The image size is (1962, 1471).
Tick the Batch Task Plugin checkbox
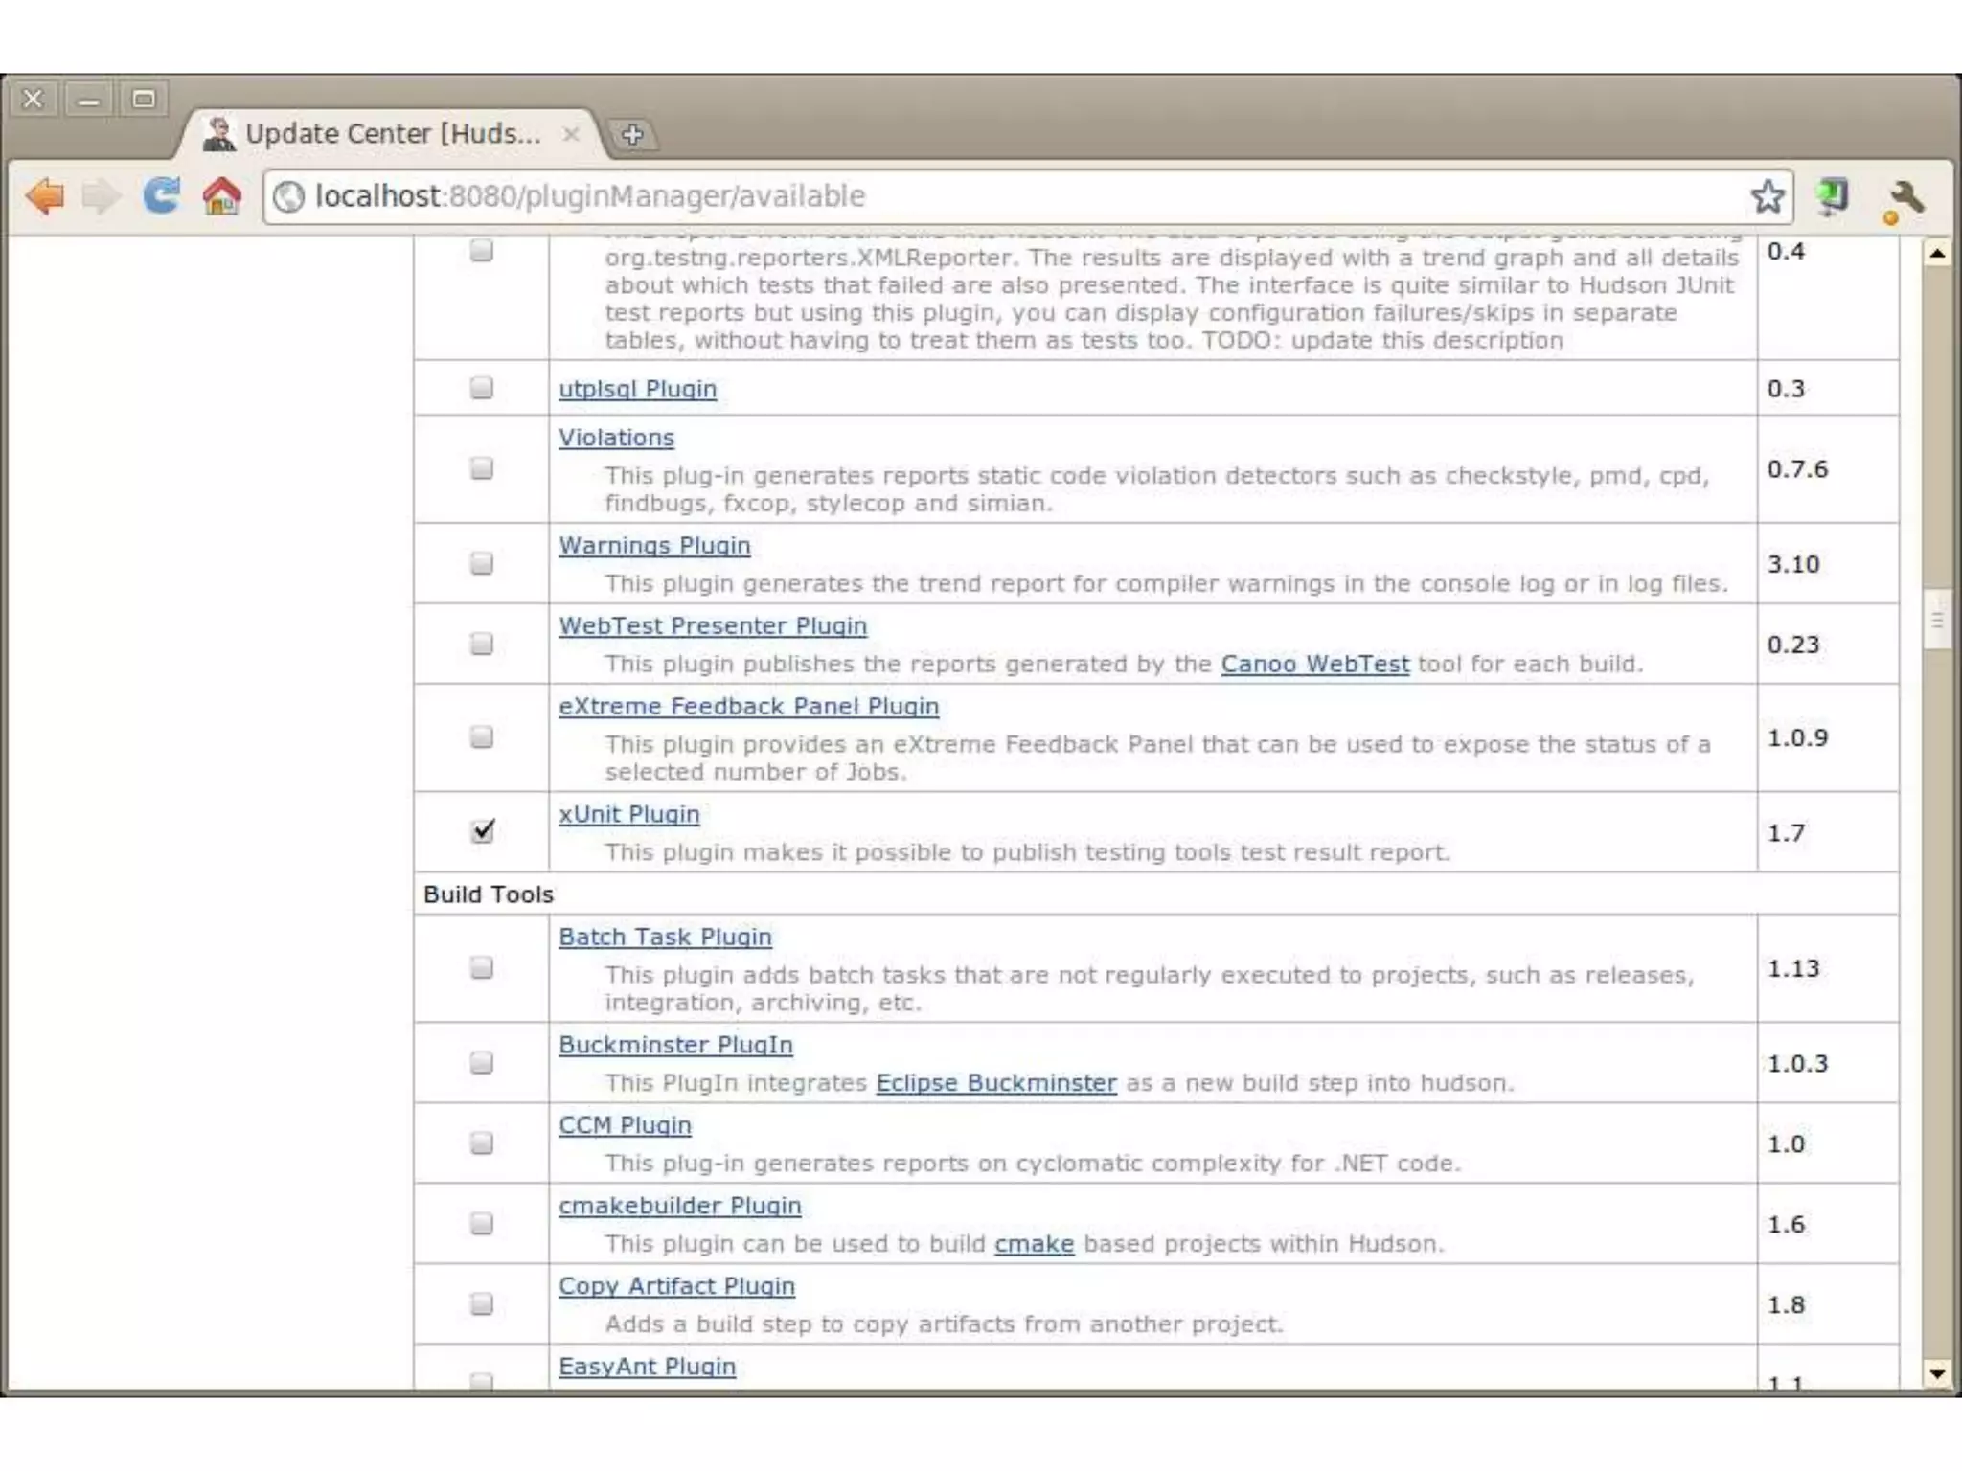(482, 967)
